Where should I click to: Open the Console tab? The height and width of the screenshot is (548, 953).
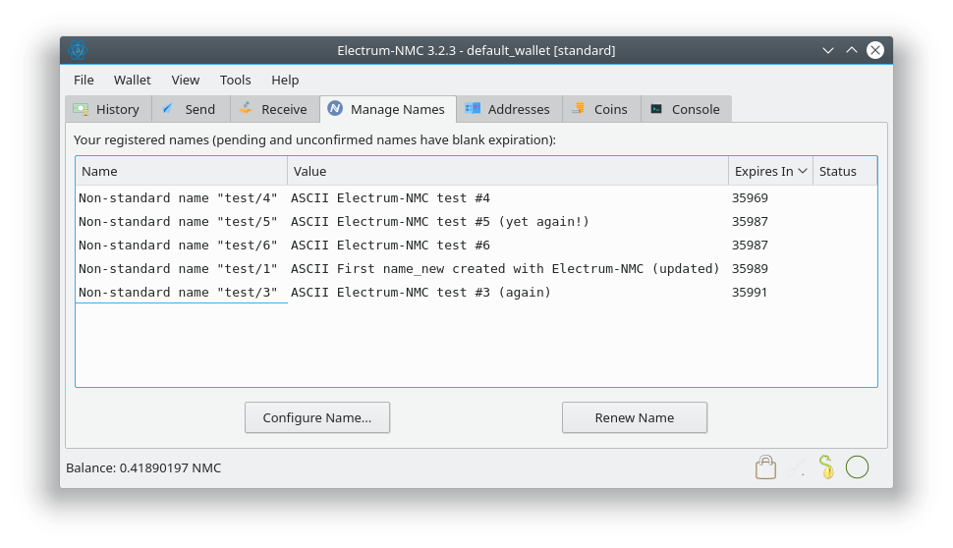point(686,109)
